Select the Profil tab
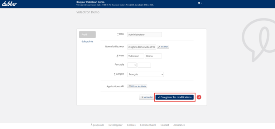Viewport: 275px width, 129px height. [x=87, y=35]
